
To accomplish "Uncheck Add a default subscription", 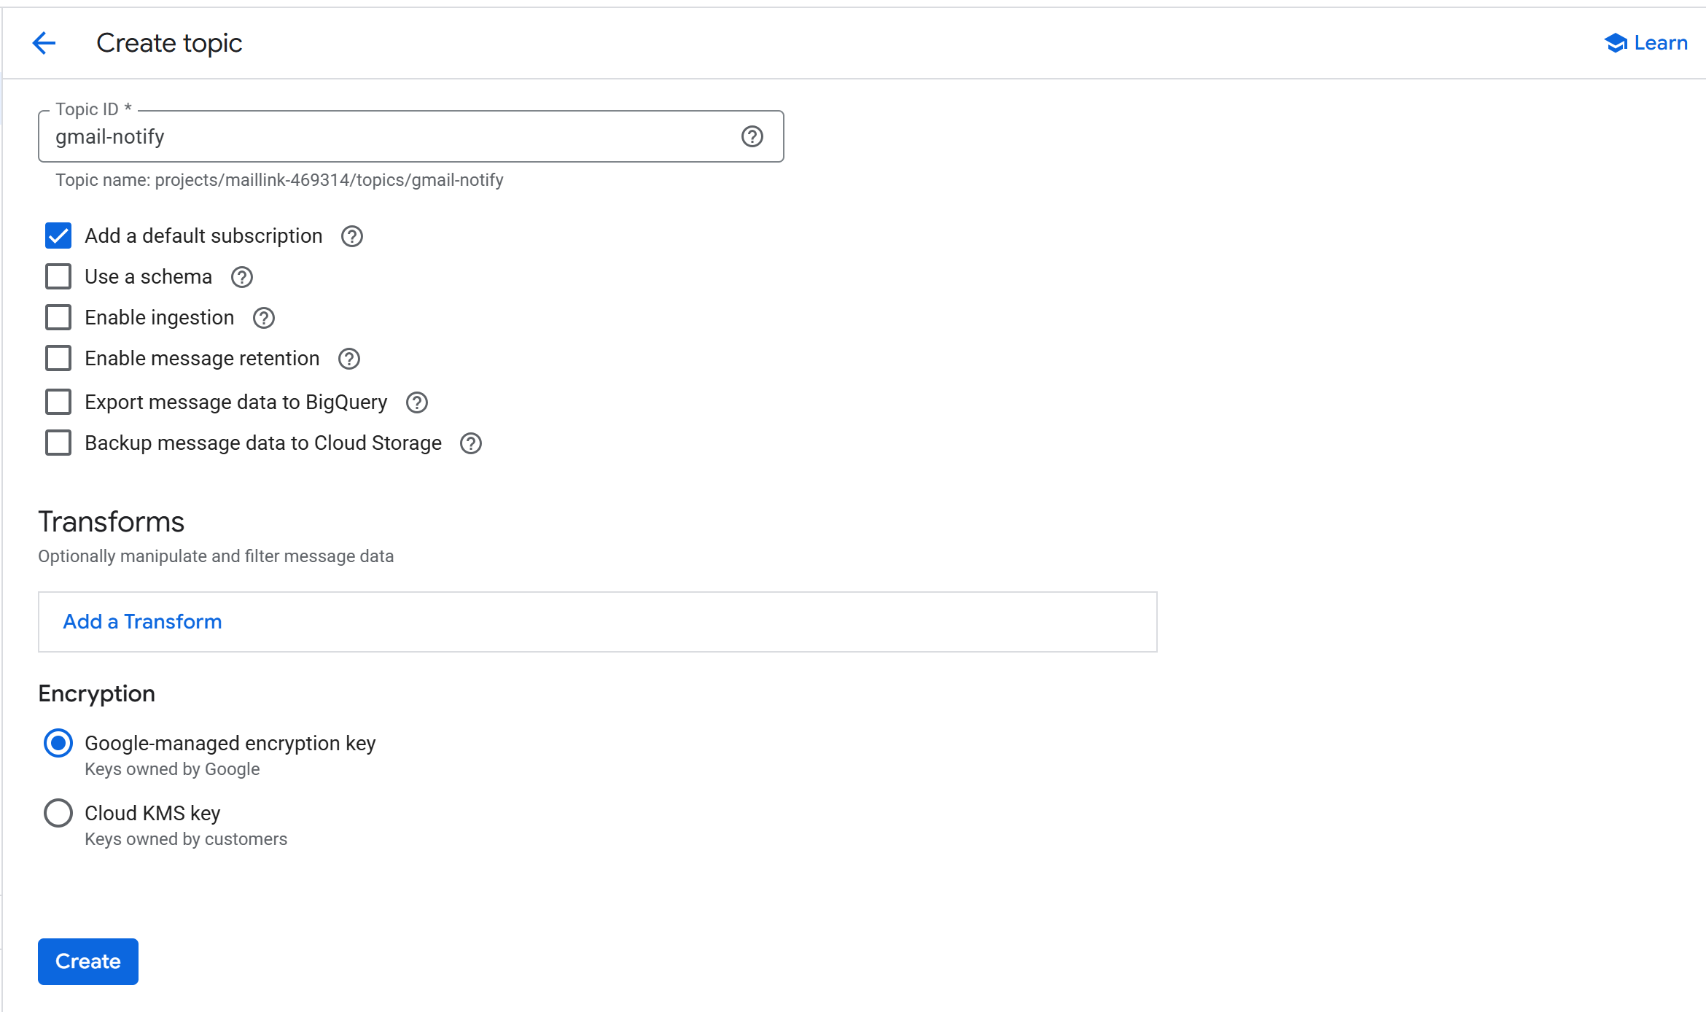I will coord(58,236).
